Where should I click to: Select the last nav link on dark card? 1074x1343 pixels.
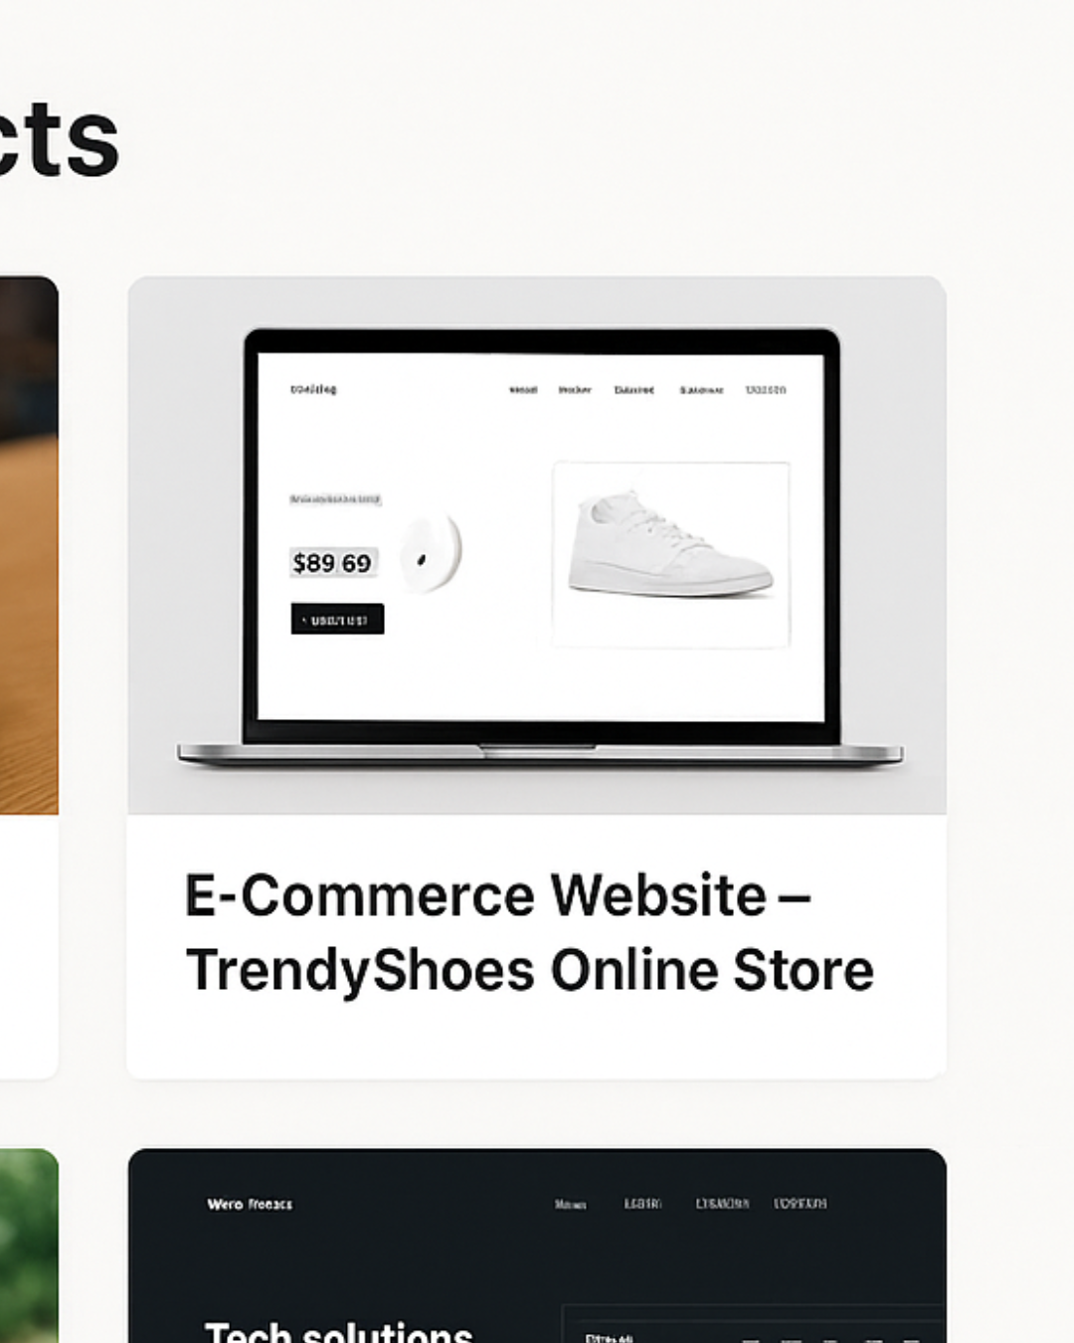click(801, 1204)
